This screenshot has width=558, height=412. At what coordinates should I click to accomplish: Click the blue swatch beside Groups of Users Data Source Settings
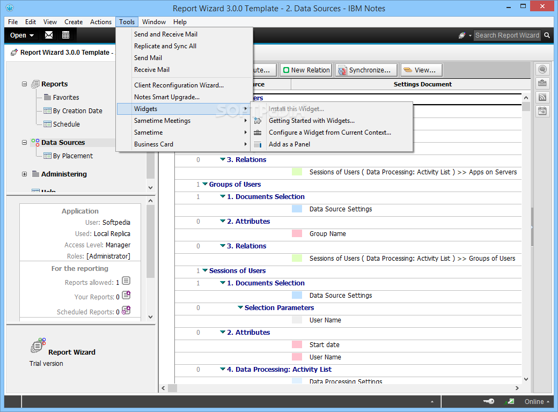(297, 209)
